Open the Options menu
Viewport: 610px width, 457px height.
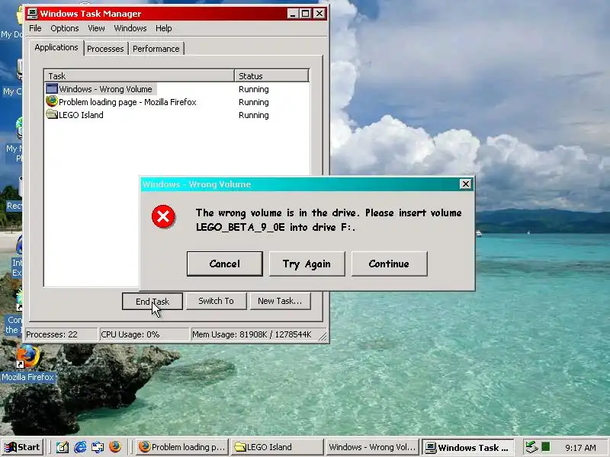pyautogui.click(x=65, y=28)
